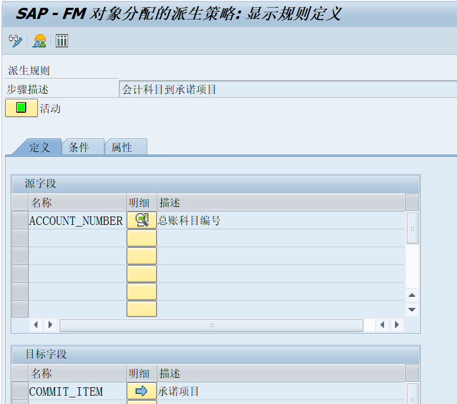
Task: Click row selector beside COMMIT_ITEM
Action: pos(20,391)
